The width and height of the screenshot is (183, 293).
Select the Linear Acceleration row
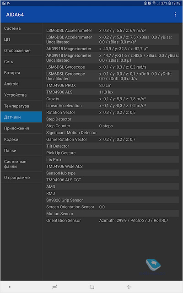pos(113,106)
